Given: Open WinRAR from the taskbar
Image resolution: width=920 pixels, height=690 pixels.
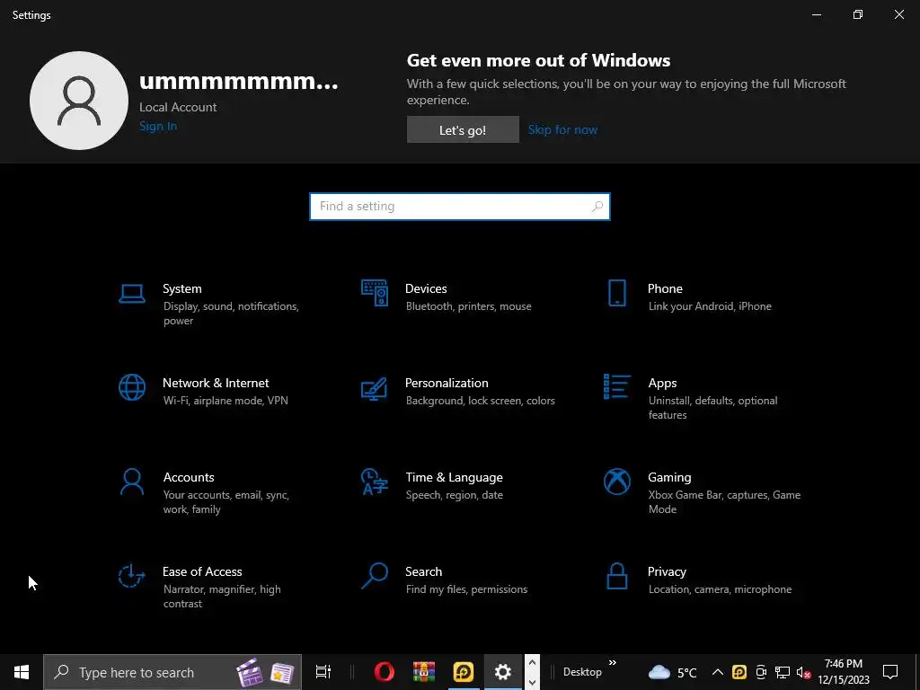Looking at the screenshot, I should click(424, 672).
